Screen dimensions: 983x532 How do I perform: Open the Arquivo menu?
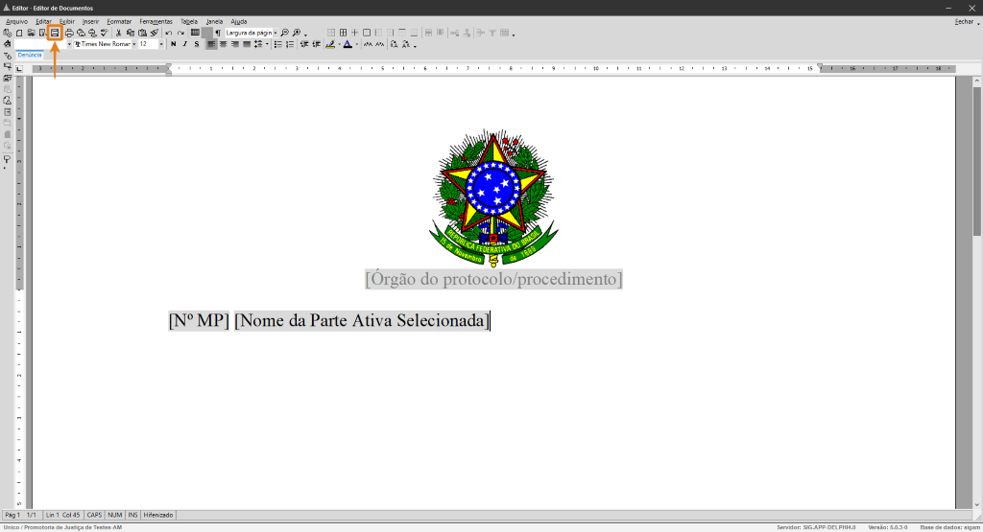(17, 21)
